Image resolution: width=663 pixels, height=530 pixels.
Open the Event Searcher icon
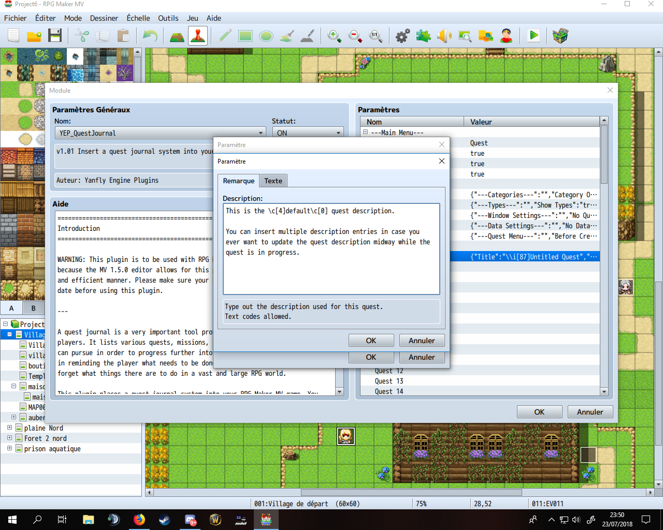[x=465, y=36]
